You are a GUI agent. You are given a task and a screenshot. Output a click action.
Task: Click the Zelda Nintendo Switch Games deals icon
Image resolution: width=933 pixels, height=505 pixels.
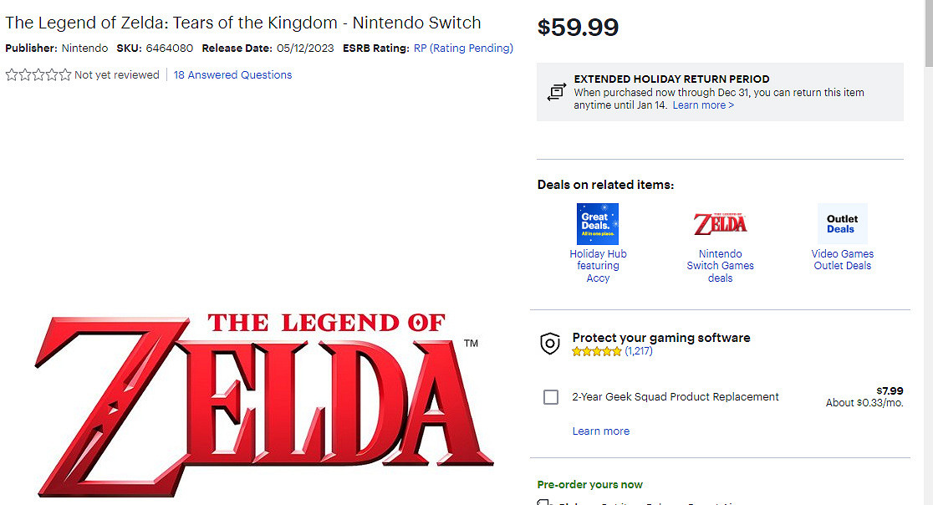[720, 224]
